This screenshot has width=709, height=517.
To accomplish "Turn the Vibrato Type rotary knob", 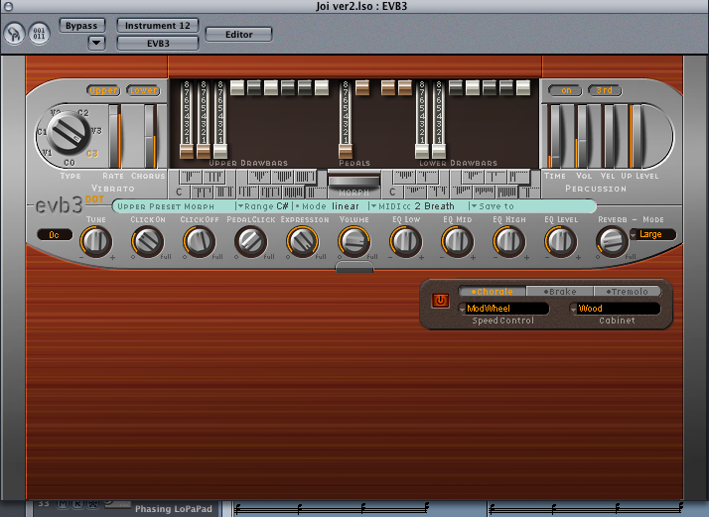I will click(68, 132).
